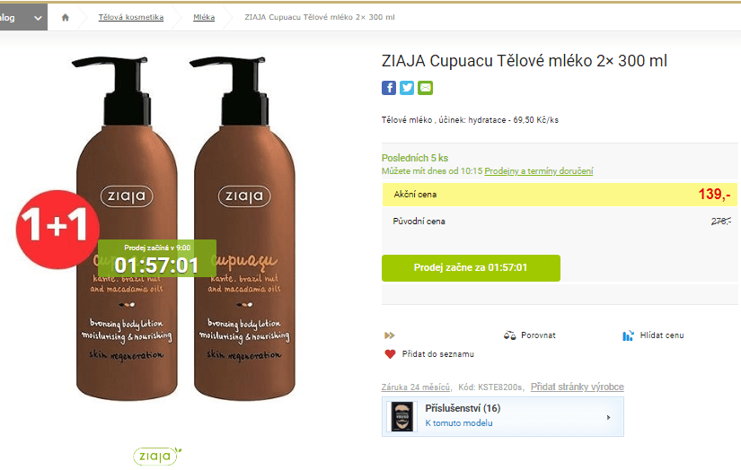The width and height of the screenshot is (741, 470).
Task: Click Přidat stránky výrobce link
Action: pyautogui.click(x=577, y=387)
